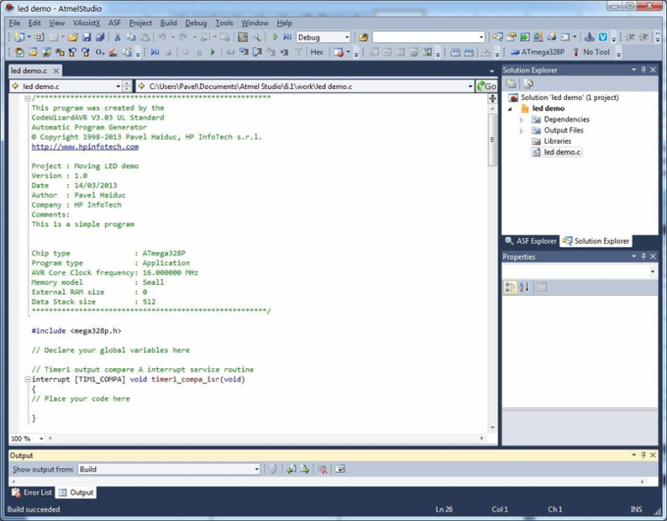Screen dimensions: 667x521
Task: Click the Output panel horizontal scroll right arrow
Action: coord(641,482)
